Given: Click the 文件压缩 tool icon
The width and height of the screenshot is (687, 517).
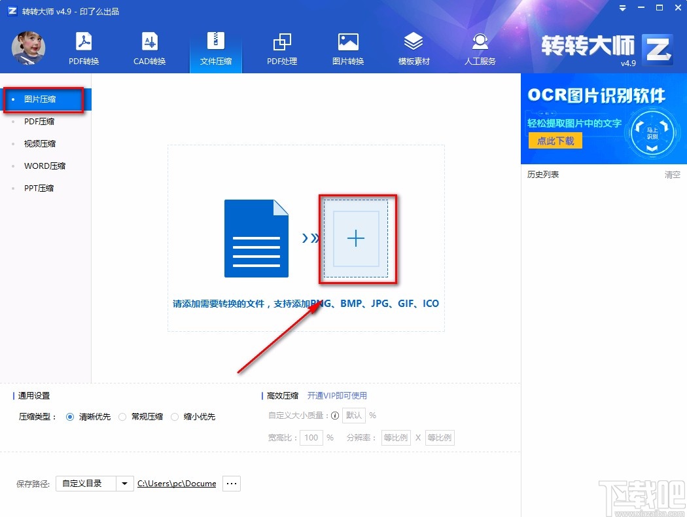Looking at the screenshot, I should click(215, 47).
